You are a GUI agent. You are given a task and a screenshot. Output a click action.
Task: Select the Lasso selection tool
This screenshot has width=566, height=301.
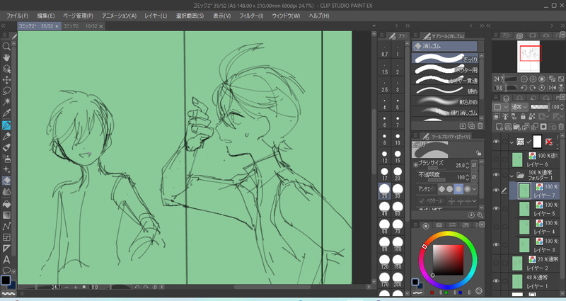pyautogui.click(x=6, y=91)
